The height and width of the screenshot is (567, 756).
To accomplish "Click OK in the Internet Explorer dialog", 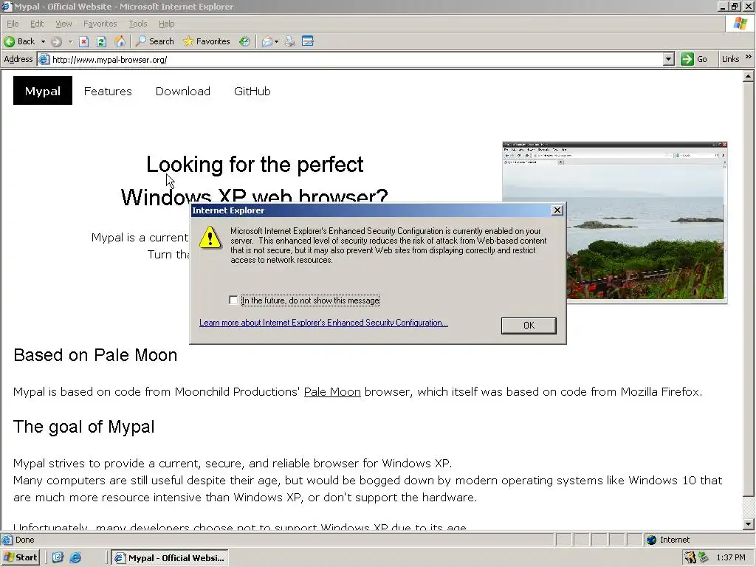I will pyautogui.click(x=529, y=326).
